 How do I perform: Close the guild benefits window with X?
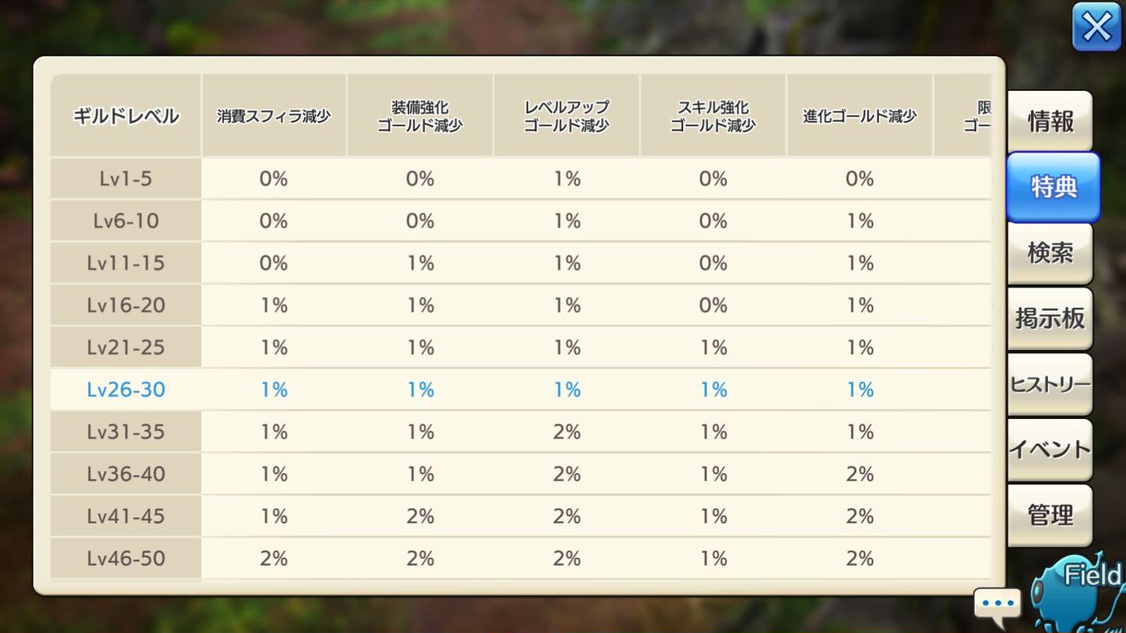1096,27
